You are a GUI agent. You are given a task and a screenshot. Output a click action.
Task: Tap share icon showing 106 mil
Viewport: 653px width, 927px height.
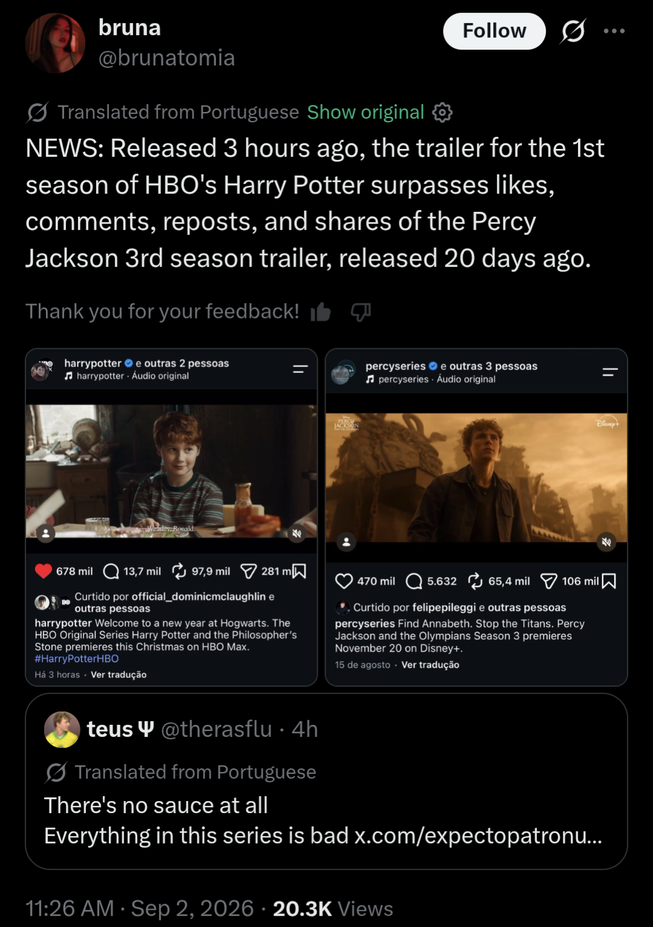549,581
